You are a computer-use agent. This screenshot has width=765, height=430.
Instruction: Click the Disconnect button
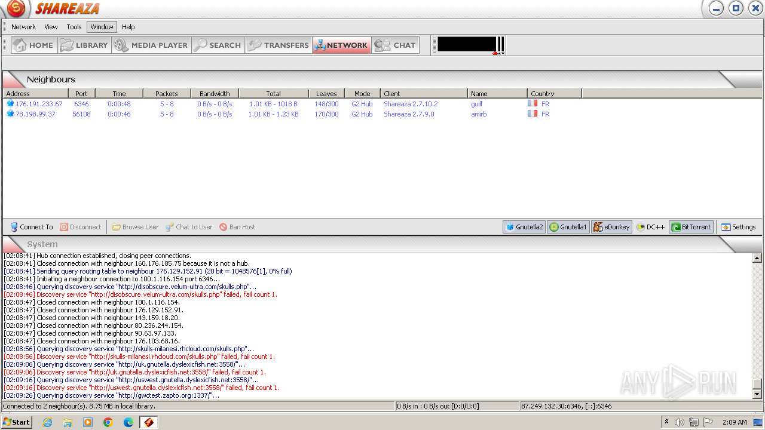(81, 227)
